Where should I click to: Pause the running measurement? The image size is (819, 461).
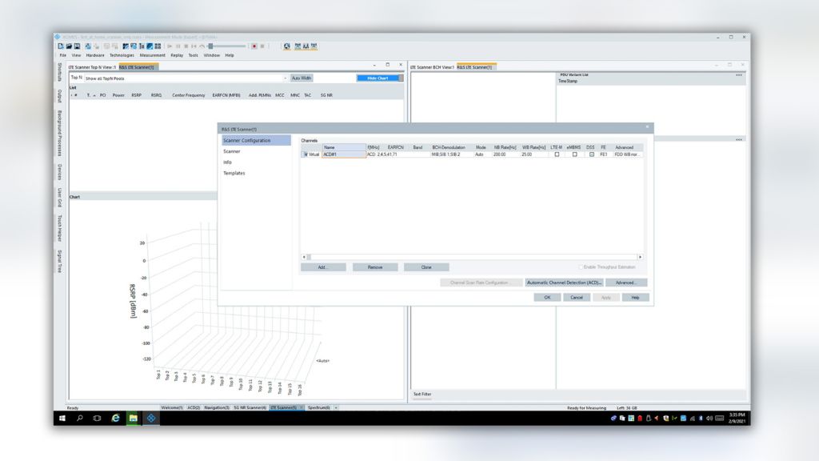[178, 46]
